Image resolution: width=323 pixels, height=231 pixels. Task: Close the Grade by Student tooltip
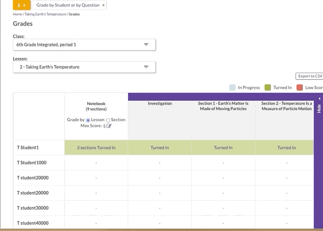pos(103,5)
